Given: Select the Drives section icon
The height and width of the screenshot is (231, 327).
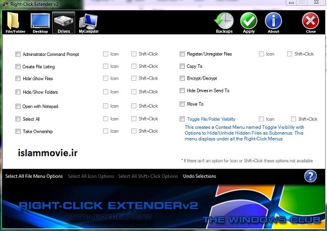Looking at the screenshot, I should 64,22.
